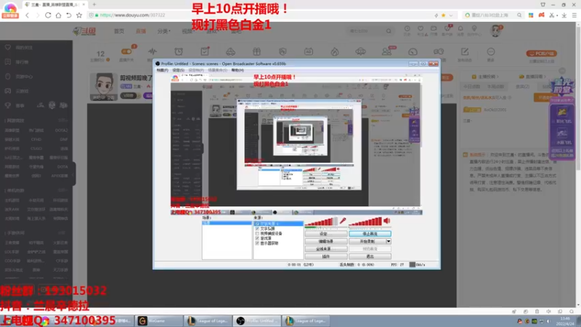Open WeGame from the taskbar
Screen dimensions: 581x327
[159, 320]
